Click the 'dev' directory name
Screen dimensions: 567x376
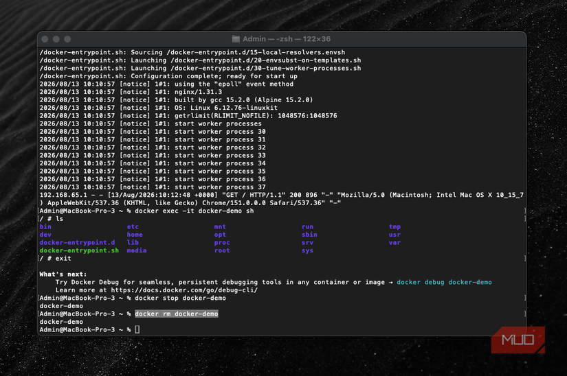click(x=45, y=235)
